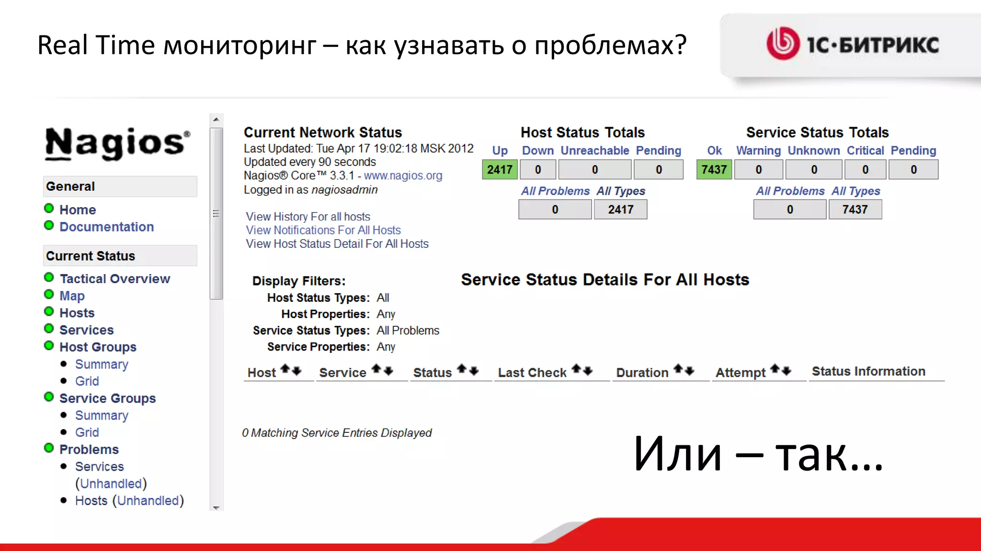Open Unhandled link next to Hosts

(148, 501)
